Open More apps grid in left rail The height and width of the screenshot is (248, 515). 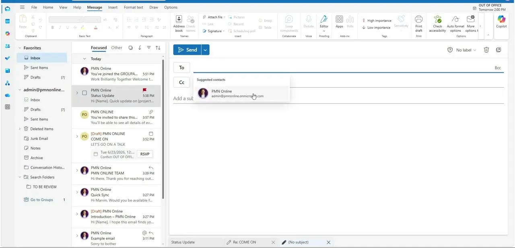pos(7,107)
